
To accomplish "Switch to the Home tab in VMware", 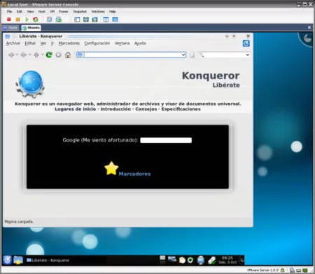I will coord(10,28).
